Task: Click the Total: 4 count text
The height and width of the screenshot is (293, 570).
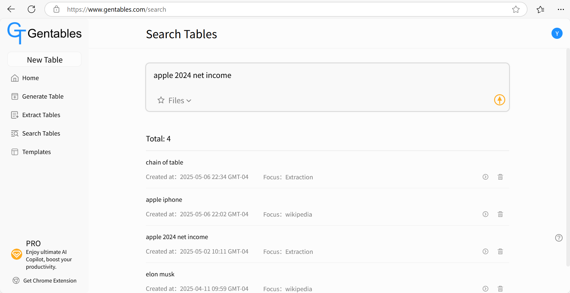Action: tap(158, 139)
